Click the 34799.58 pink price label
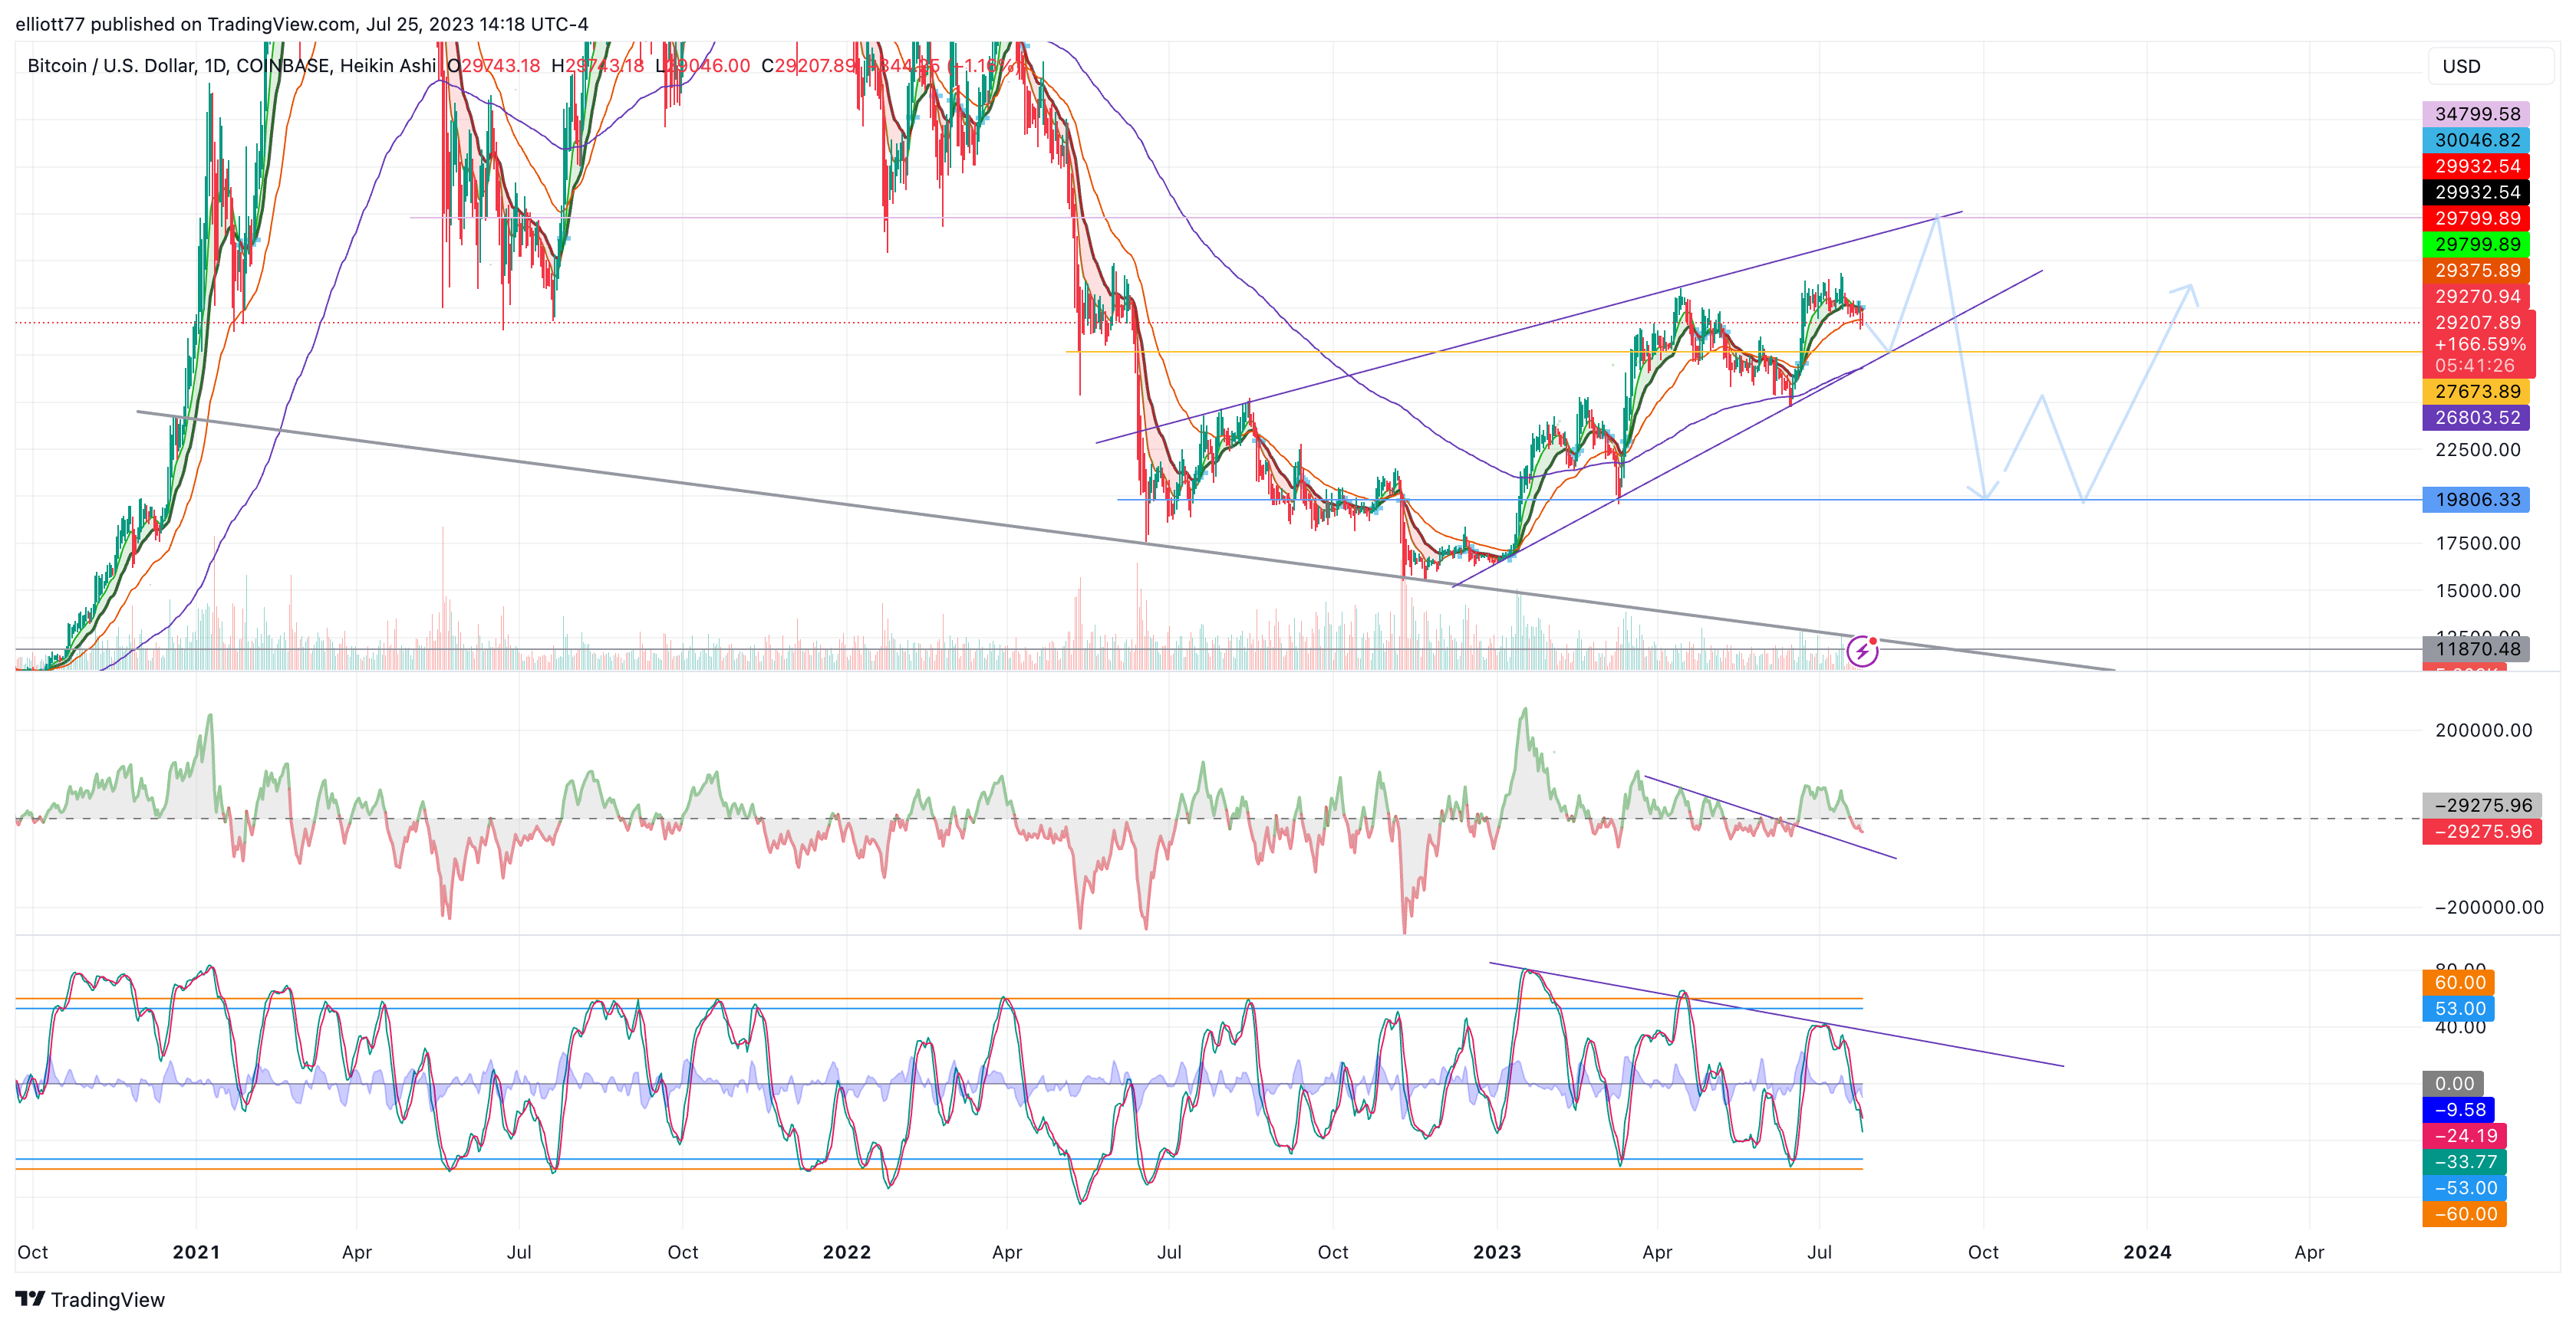The width and height of the screenshot is (2576, 1326). click(x=2476, y=114)
